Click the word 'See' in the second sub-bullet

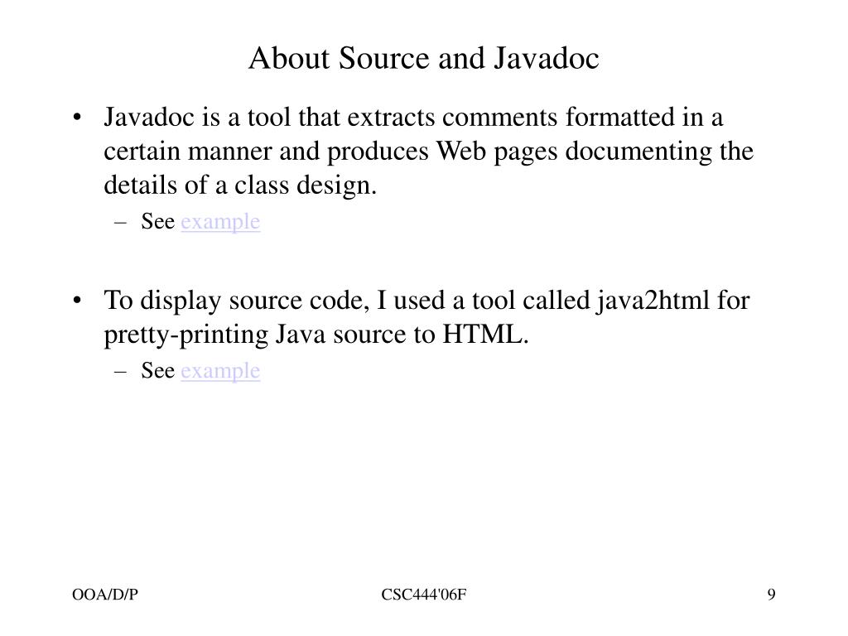157,371
